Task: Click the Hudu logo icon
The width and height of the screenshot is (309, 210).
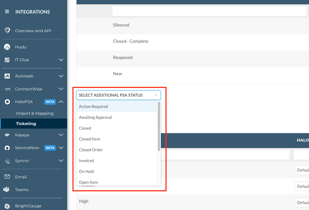Action: [7, 47]
